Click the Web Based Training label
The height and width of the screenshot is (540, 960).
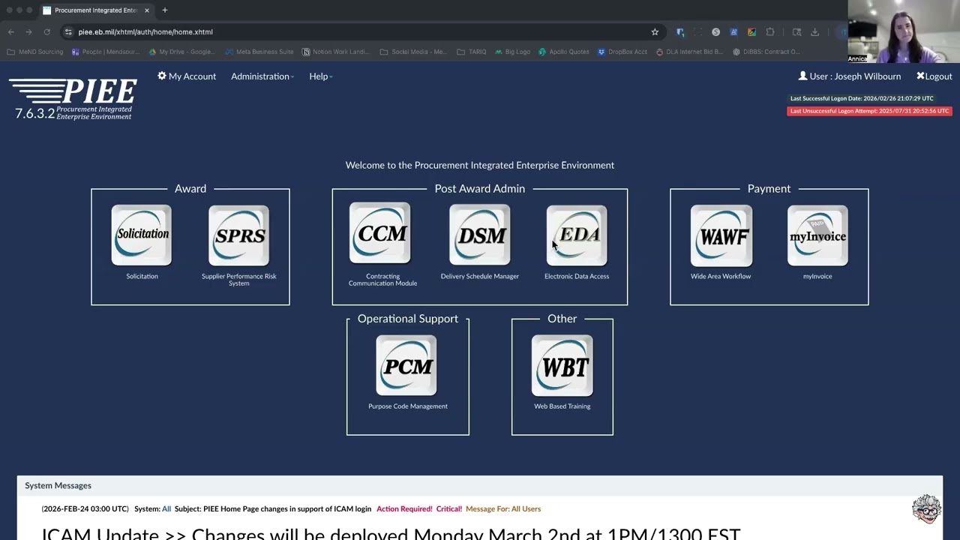[x=562, y=406]
